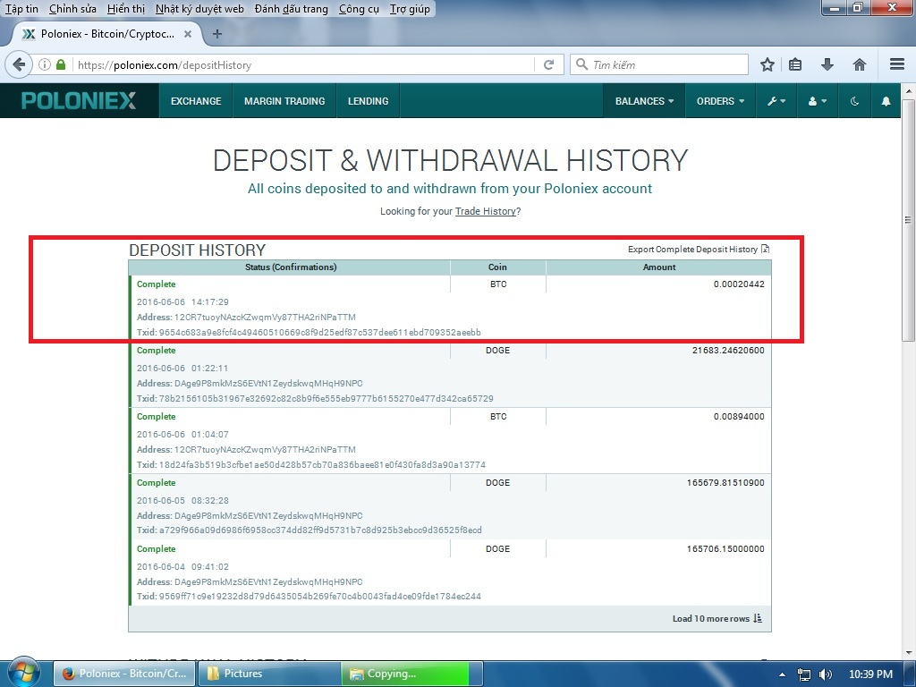Switch to Poloniex Firefox taskbar button
This screenshot has width=916, height=687.
coord(124,674)
